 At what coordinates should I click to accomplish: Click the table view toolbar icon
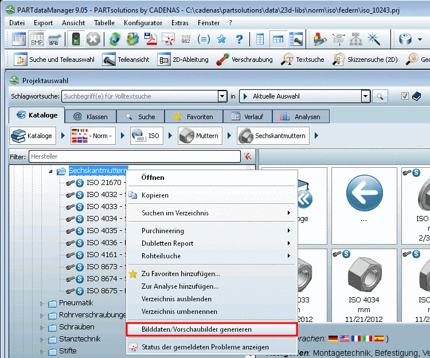[x=19, y=39]
